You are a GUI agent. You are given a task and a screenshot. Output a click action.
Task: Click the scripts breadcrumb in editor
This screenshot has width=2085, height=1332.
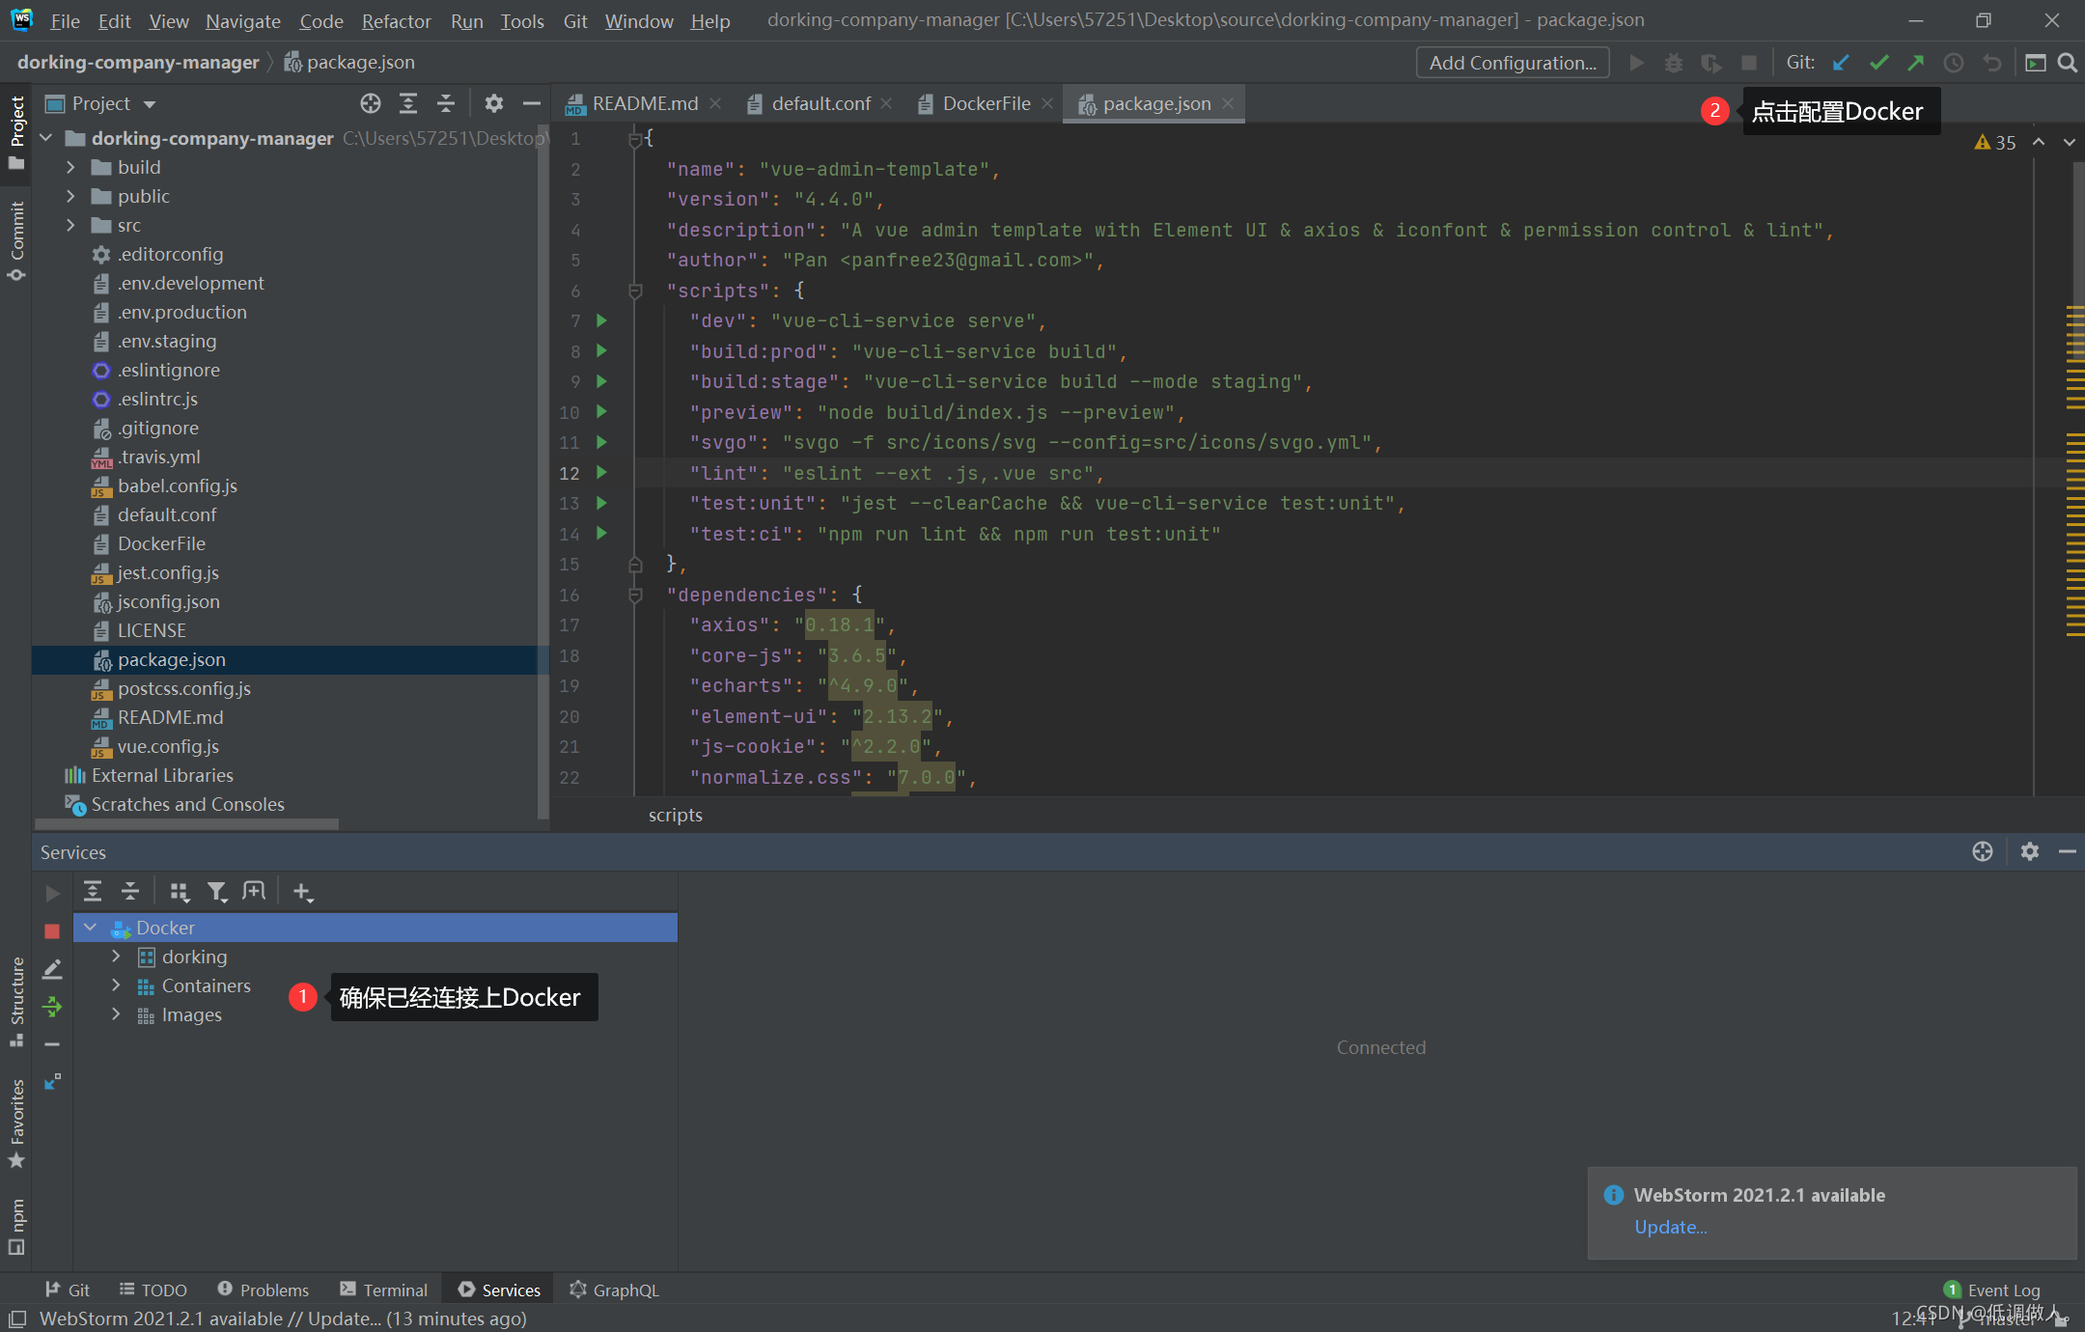676,815
